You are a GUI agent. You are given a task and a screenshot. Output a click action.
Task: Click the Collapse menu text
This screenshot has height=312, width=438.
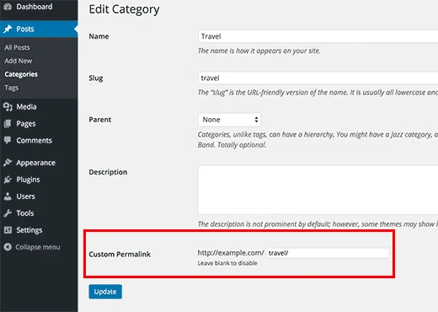(x=38, y=247)
